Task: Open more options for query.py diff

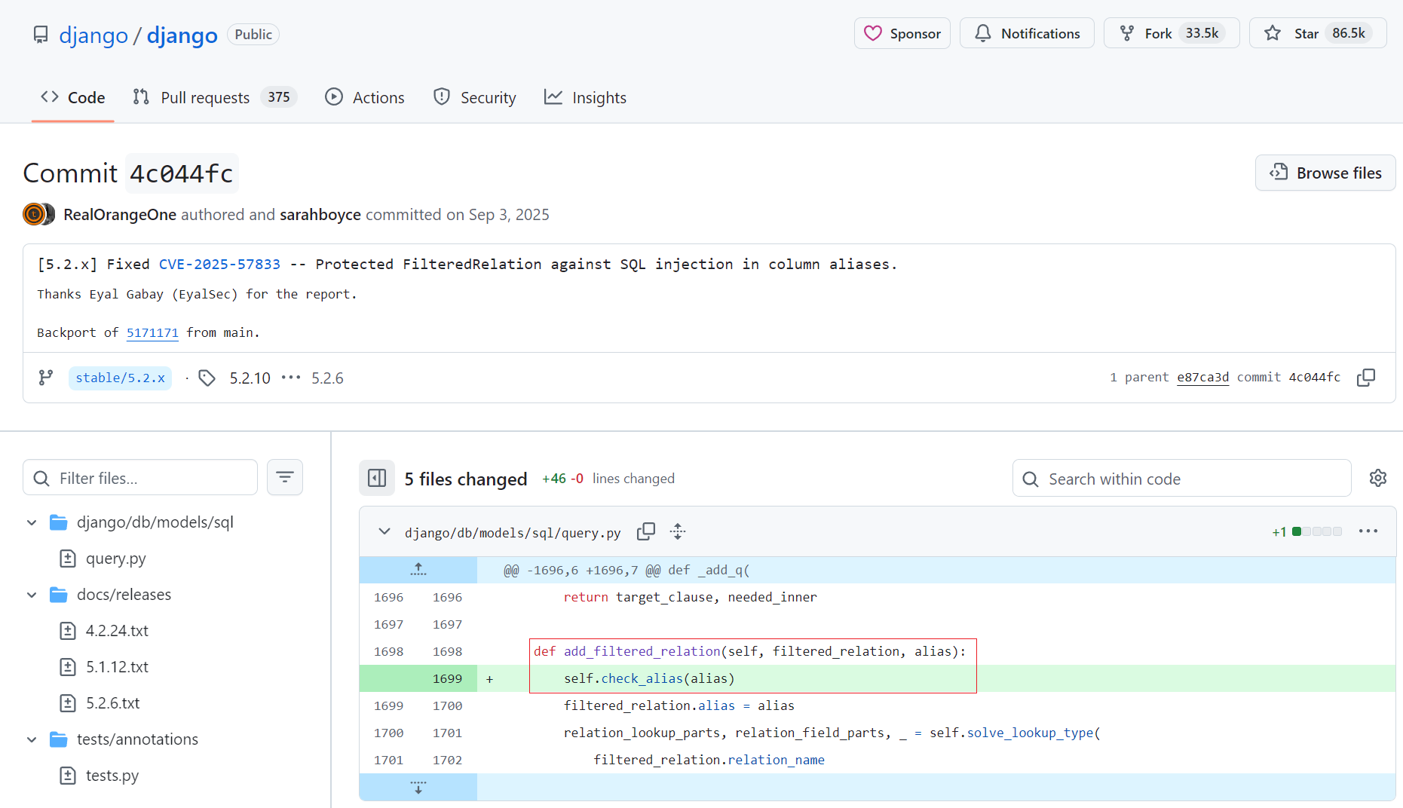Action: tap(1368, 531)
